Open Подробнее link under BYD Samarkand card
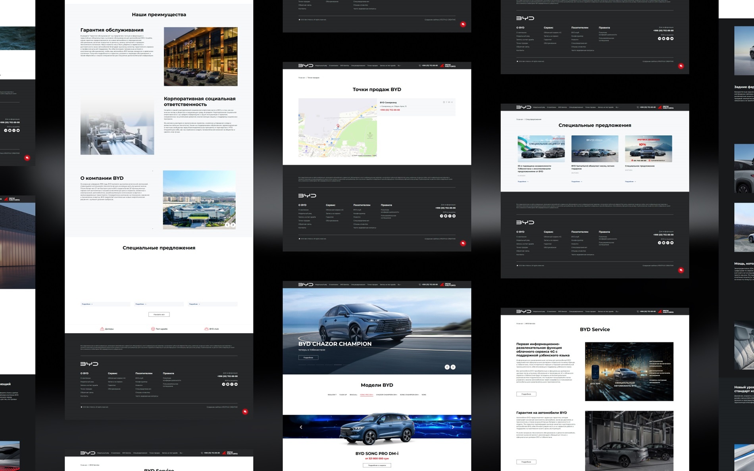The image size is (754, 471). point(577,181)
